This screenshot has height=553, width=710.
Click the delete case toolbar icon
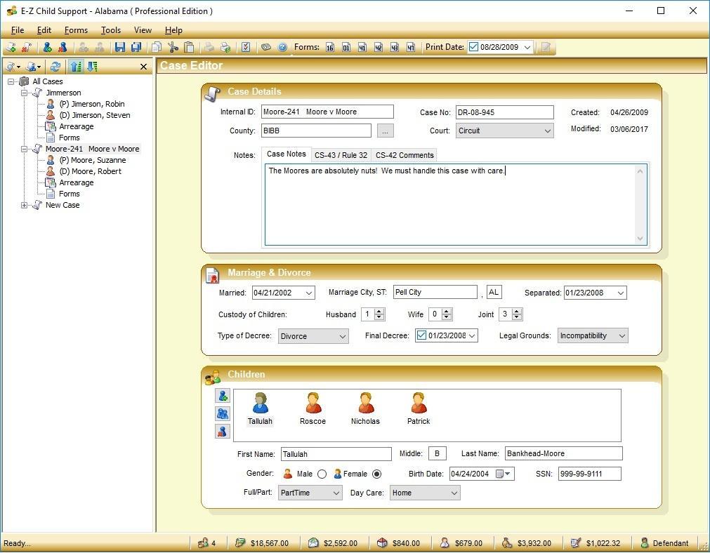click(x=26, y=47)
